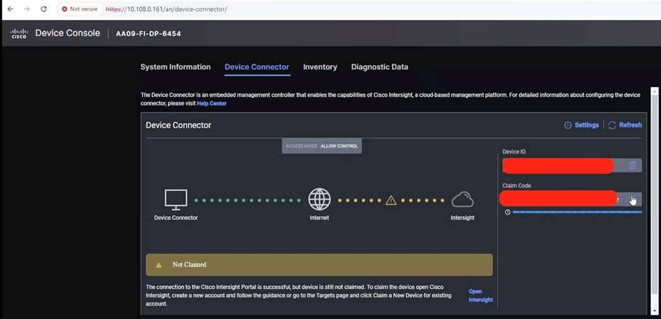Click the Device Connector panel heading

click(x=179, y=125)
